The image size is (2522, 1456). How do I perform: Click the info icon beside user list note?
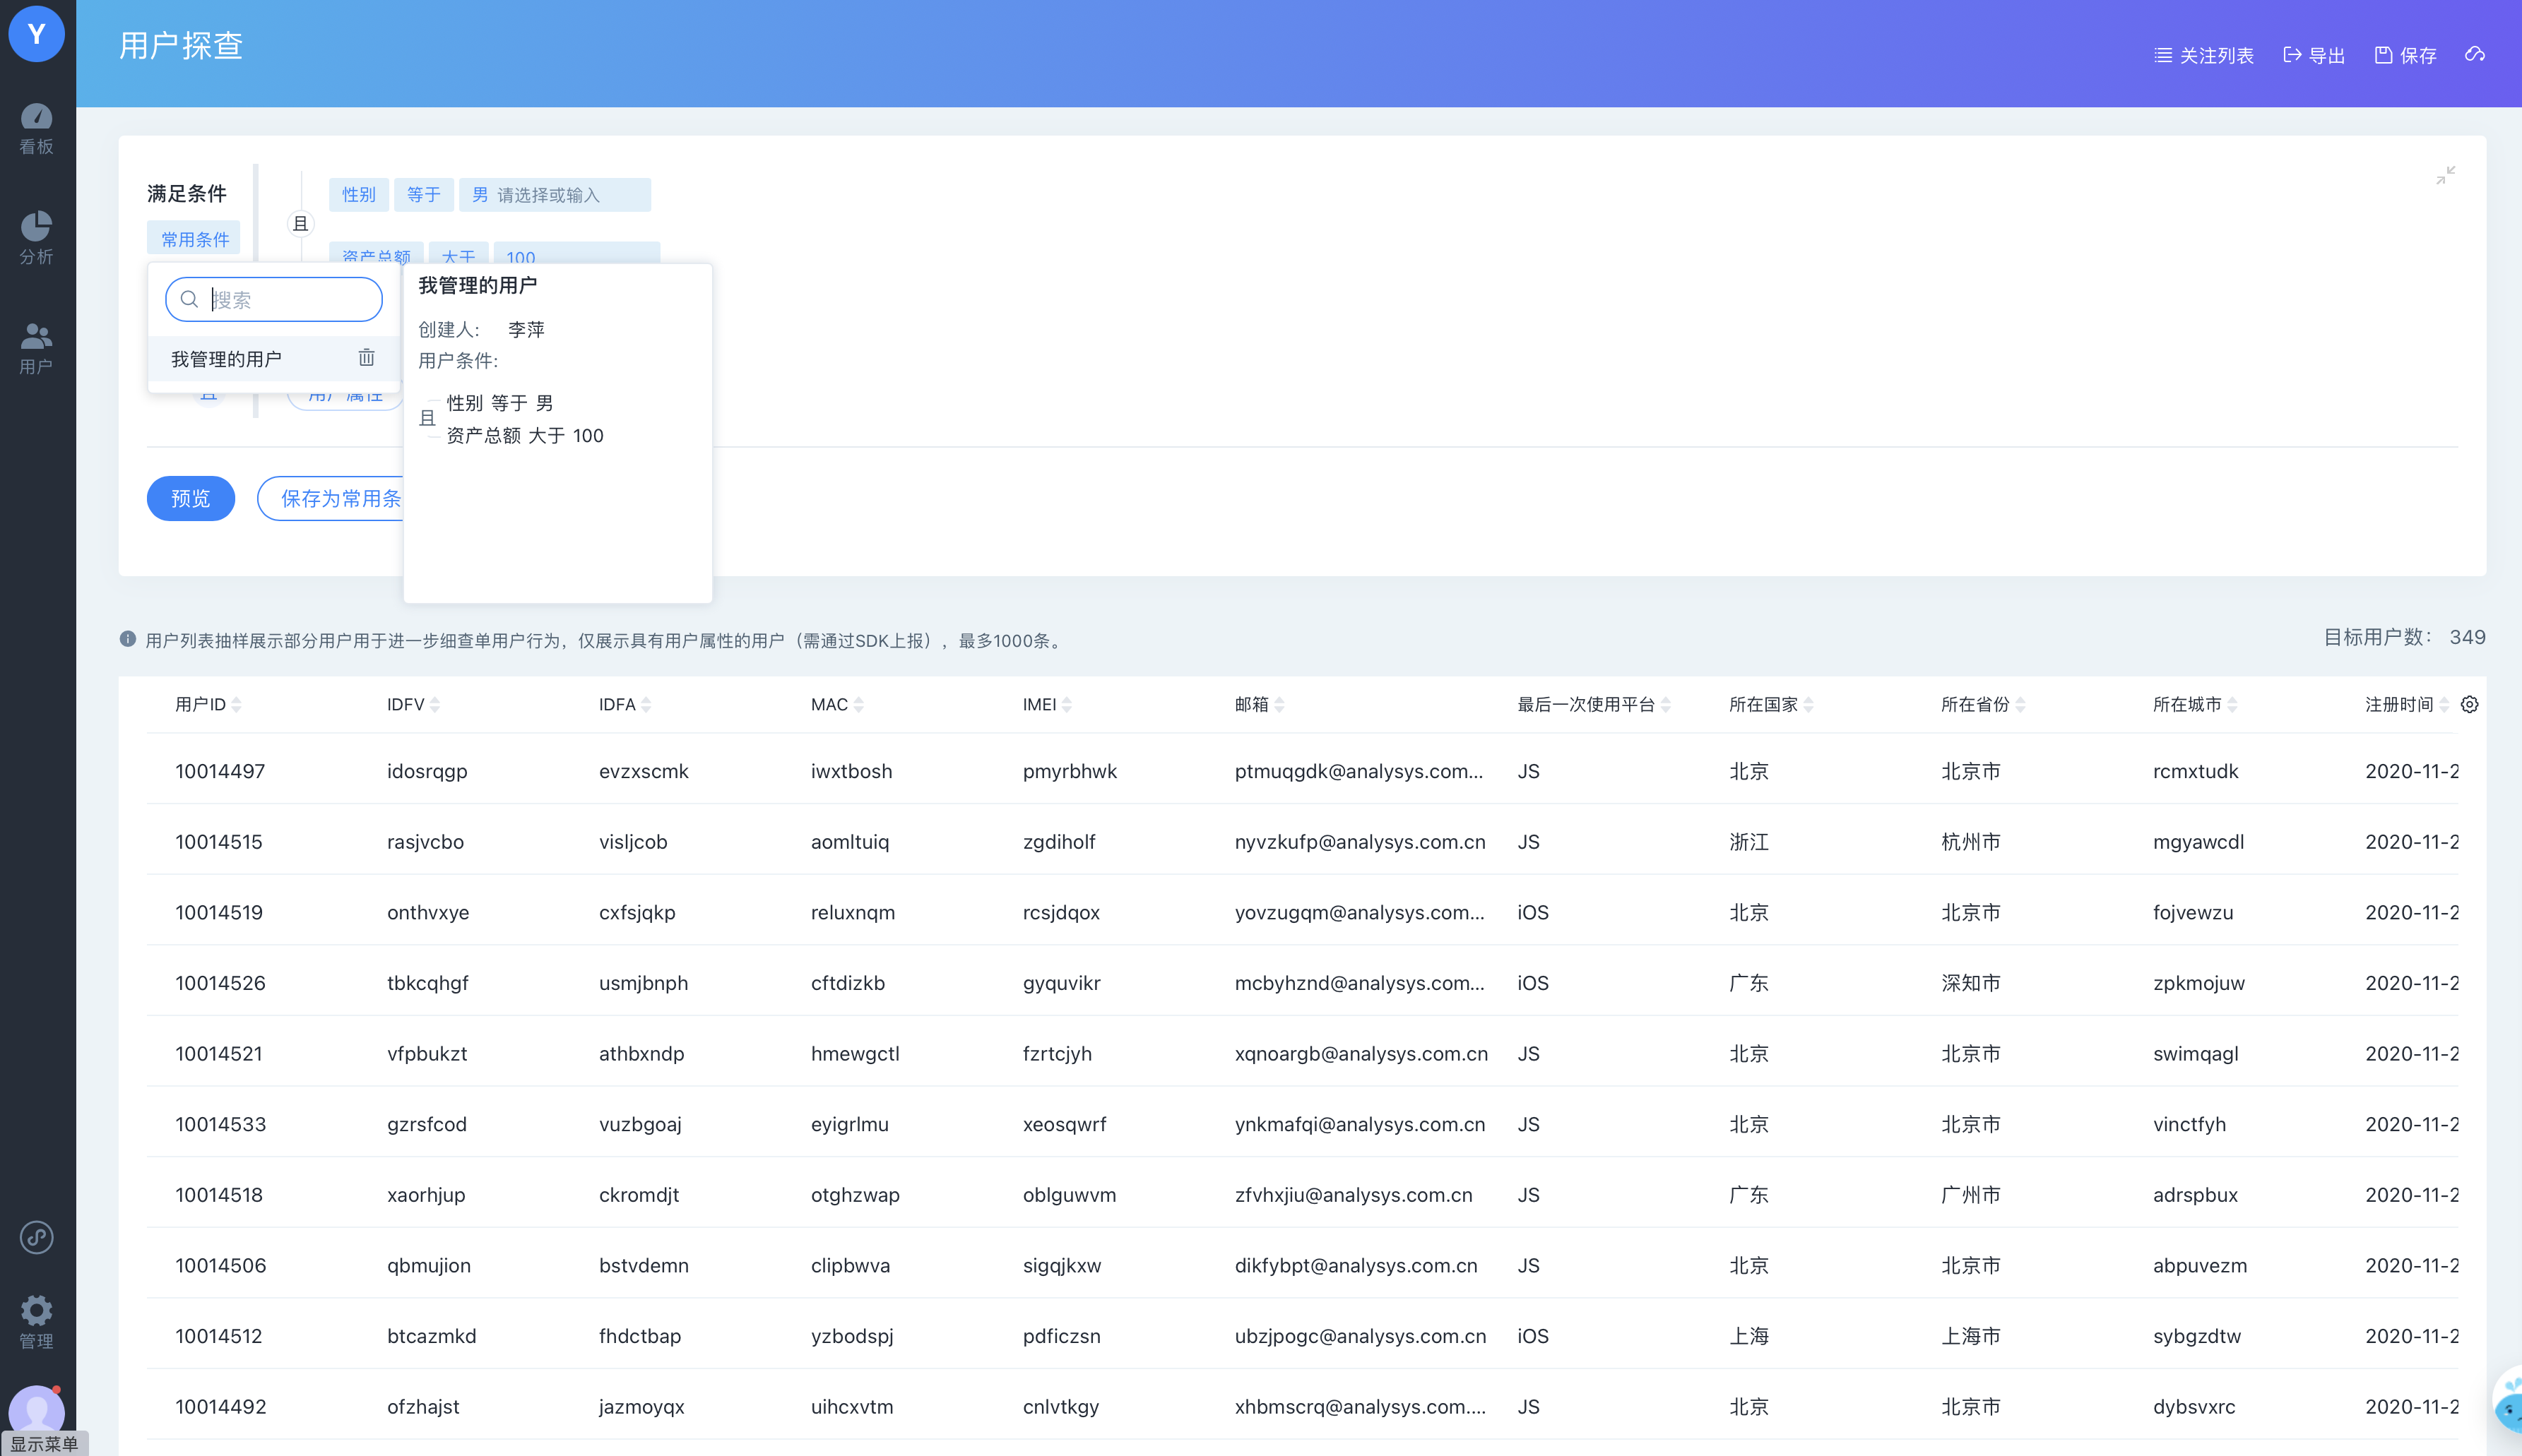tap(127, 639)
